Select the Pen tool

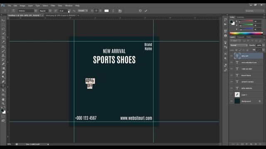click(3, 82)
